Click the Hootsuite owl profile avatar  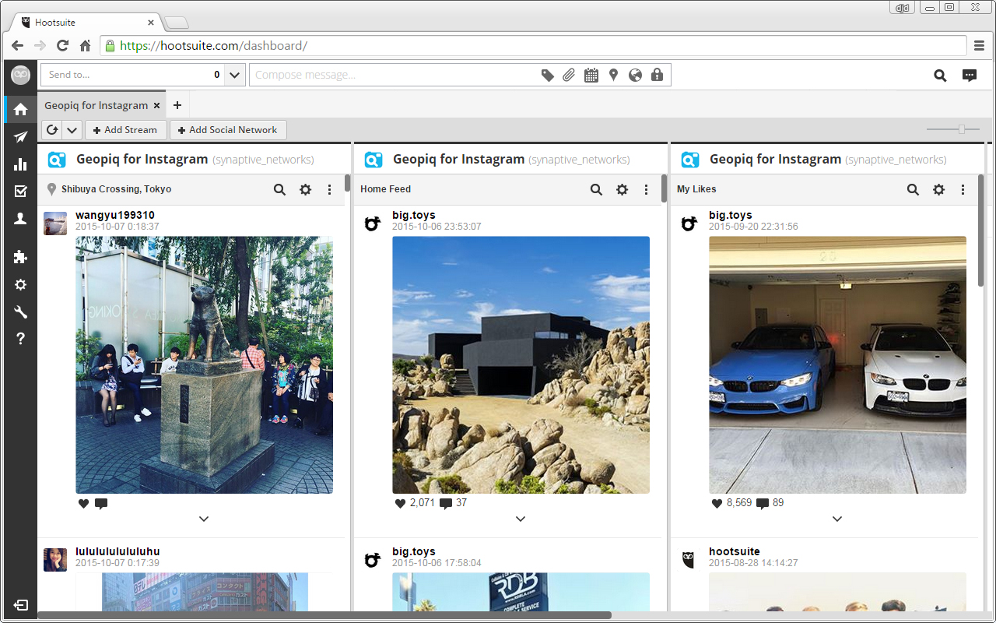point(20,76)
